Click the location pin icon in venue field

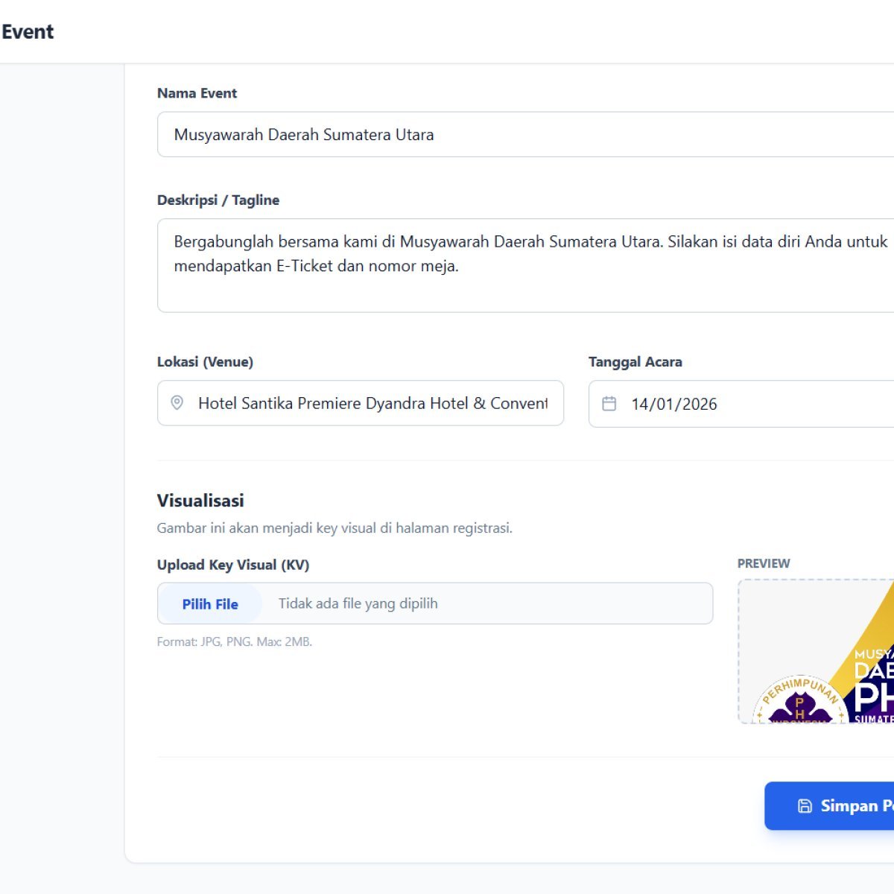[177, 403]
